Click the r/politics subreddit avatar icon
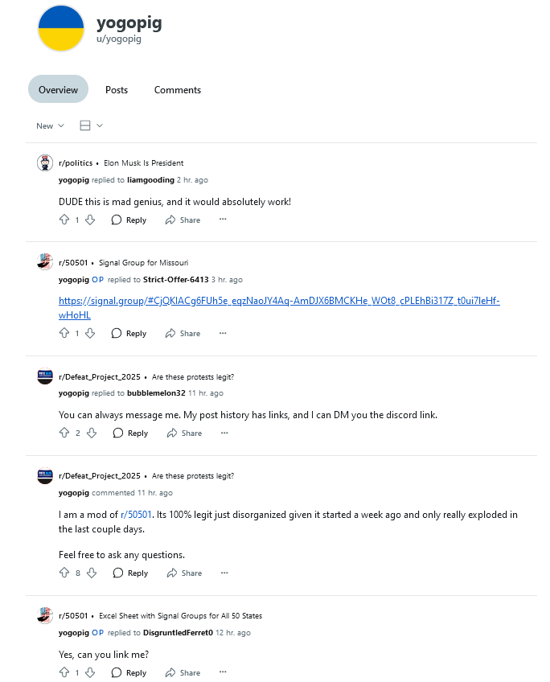The height and width of the screenshot is (682, 550). (x=45, y=163)
